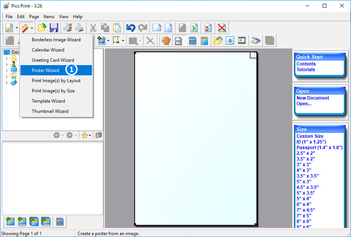The height and width of the screenshot is (237, 351).
Task: Choose Greeting Card Wizard
Action: tap(56, 60)
